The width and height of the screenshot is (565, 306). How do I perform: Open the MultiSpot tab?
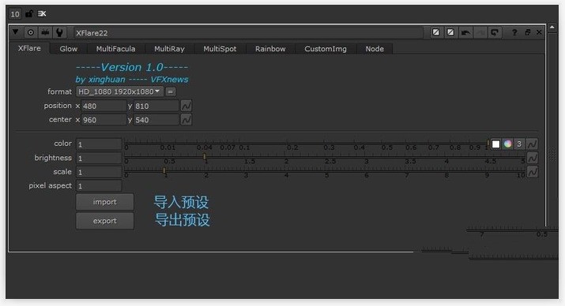(220, 49)
